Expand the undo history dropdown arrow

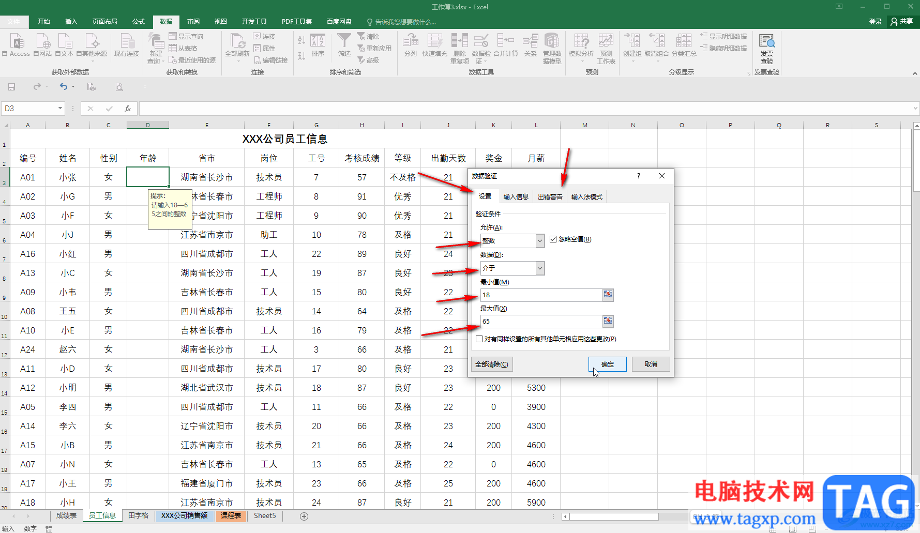[x=73, y=87]
